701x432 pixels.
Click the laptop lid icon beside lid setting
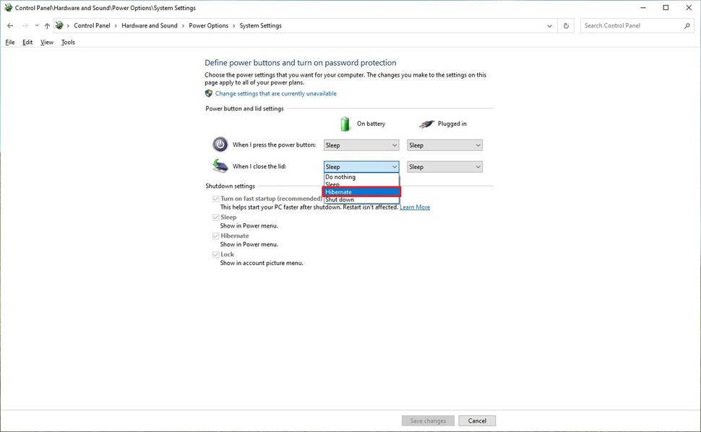220,165
